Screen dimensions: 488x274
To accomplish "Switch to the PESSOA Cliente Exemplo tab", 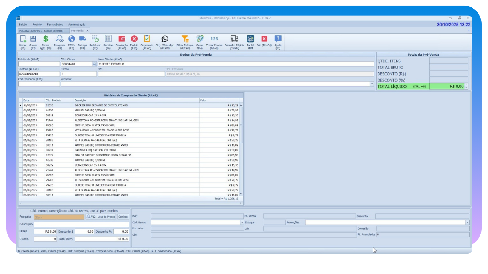I will (x=41, y=31).
